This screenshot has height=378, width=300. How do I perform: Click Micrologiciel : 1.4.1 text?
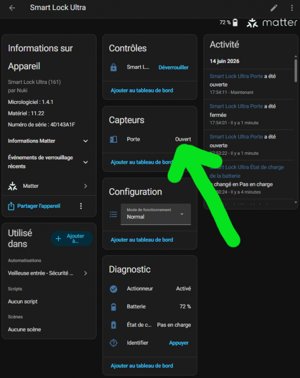pyautogui.click(x=30, y=102)
